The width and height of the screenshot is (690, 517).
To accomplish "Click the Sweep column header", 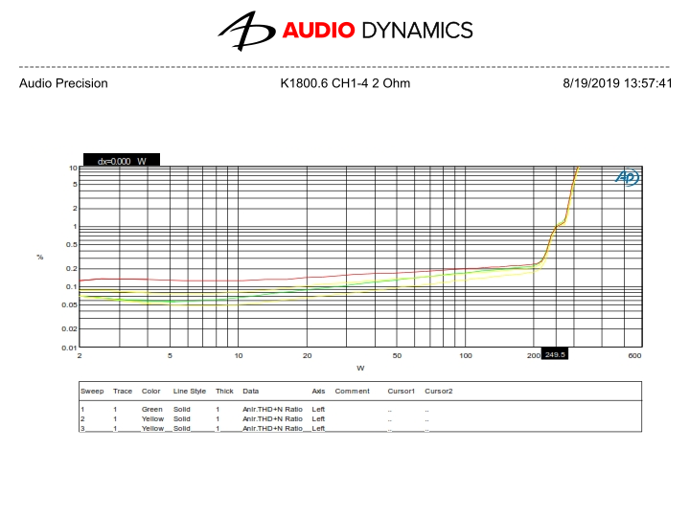I will 92,391.
